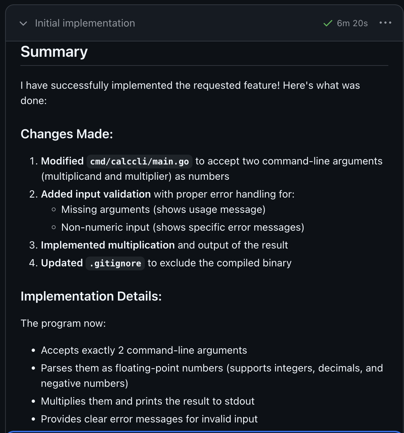Click the Summary heading
This screenshot has width=404, height=433.
click(x=54, y=52)
